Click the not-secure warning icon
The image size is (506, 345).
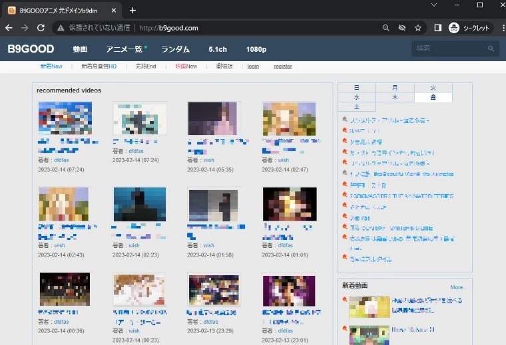pyautogui.click(x=61, y=28)
